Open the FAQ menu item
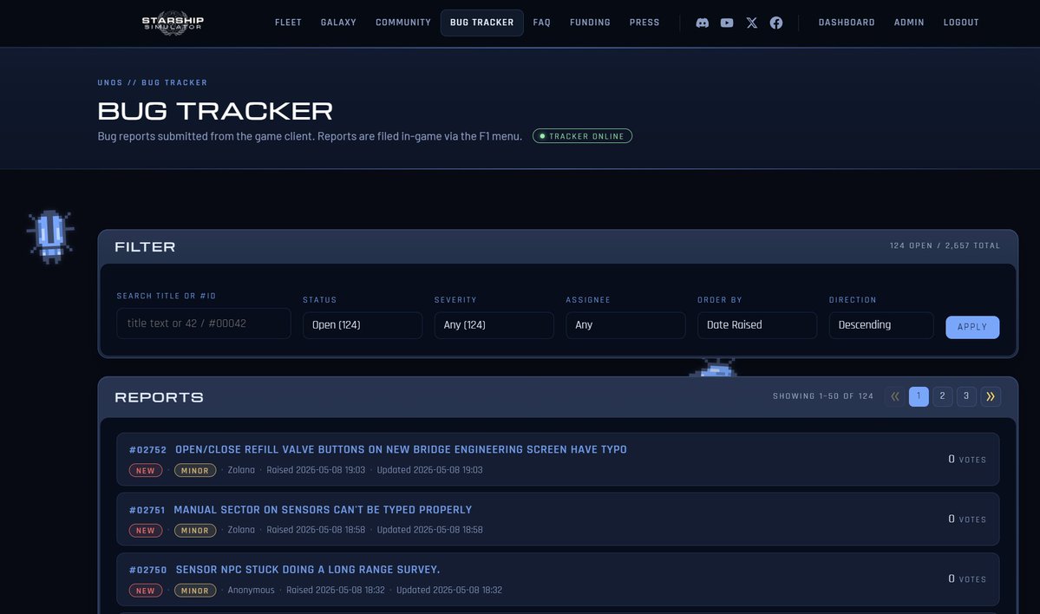Screen dimensions: 1040x614 541,23
